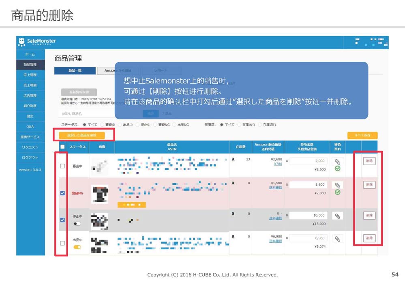Open product thumbnail in 停止中 row

coord(100,222)
